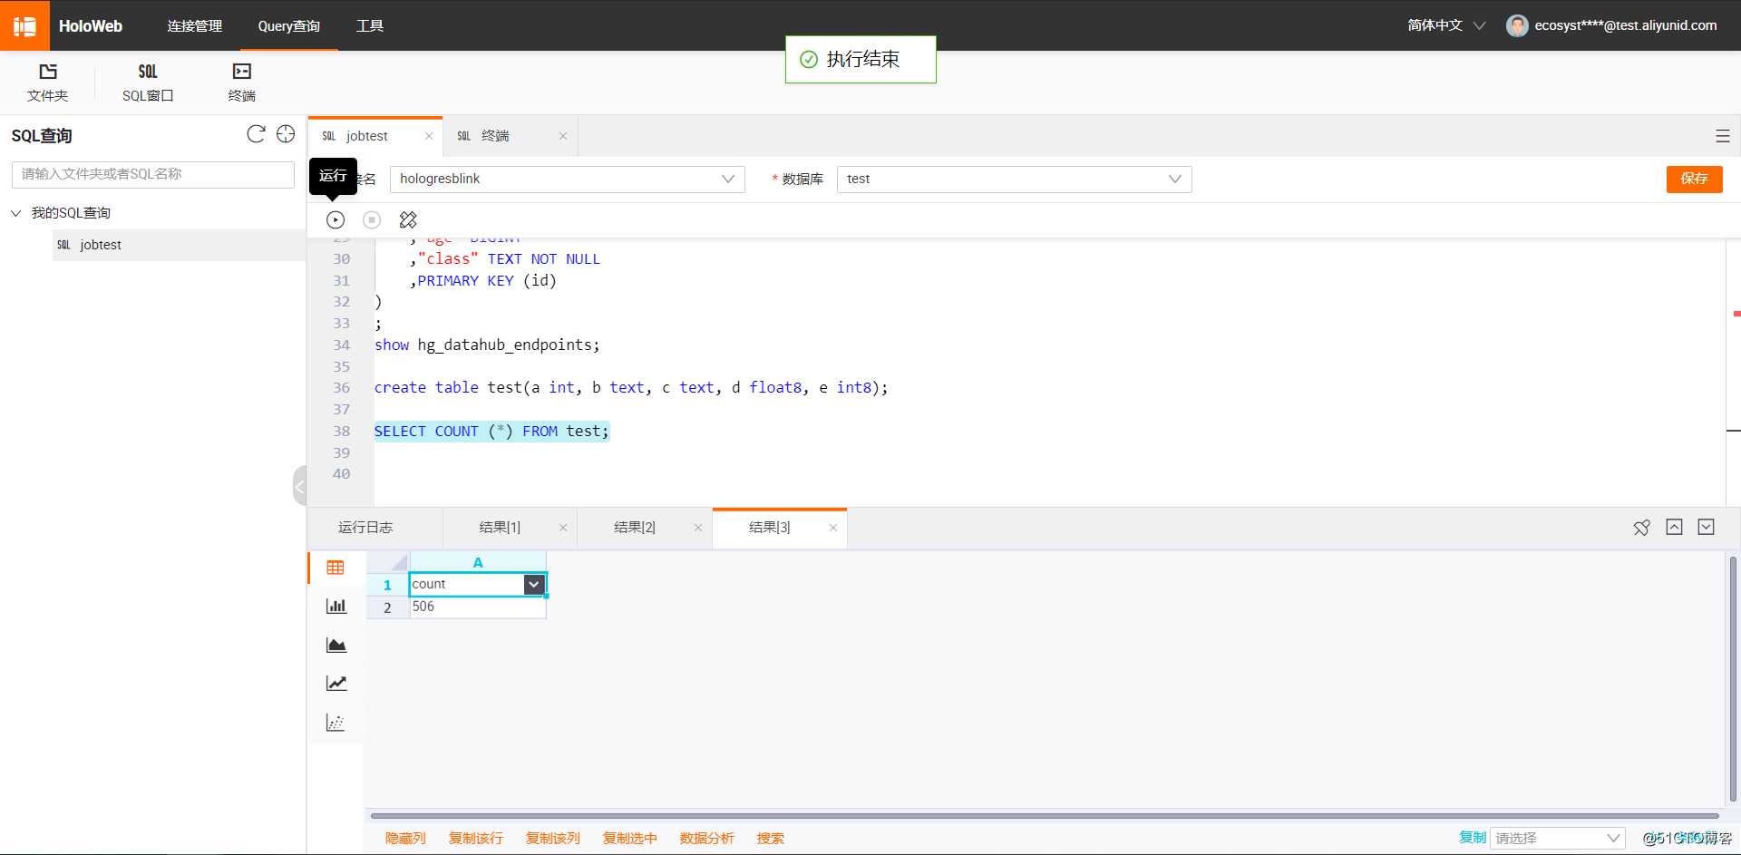The width and height of the screenshot is (1741, 855).
Task: Open the count cell dropdown arrow
Action: click(534, 585)
